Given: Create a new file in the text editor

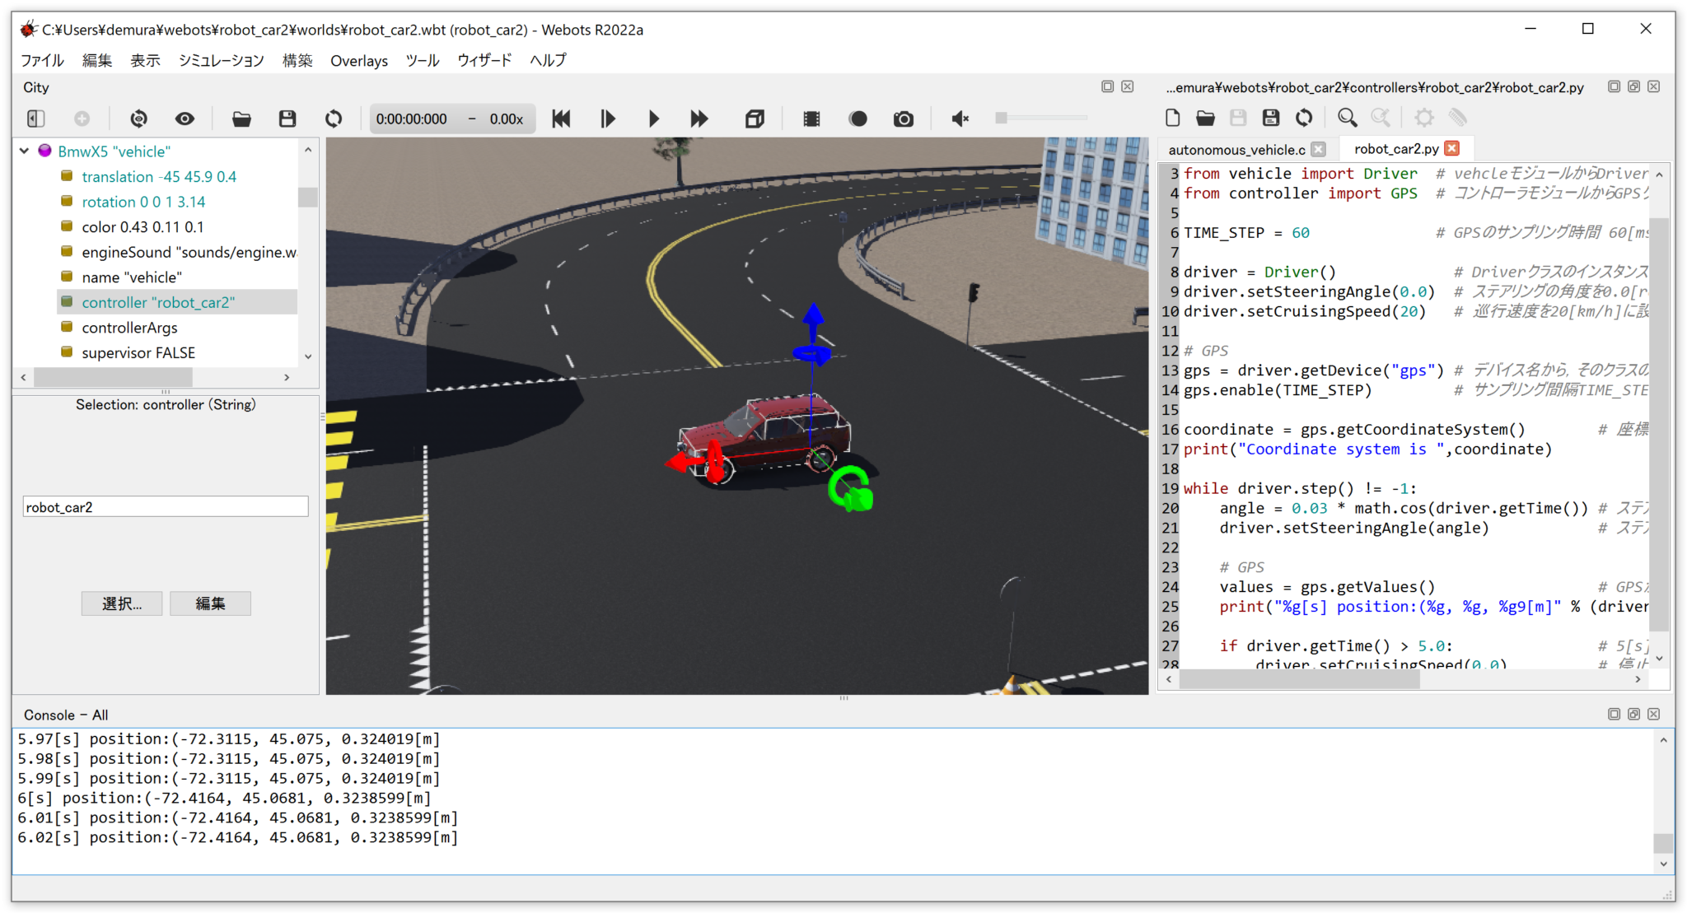Looking at the screenshot, I should [1172, 118].
